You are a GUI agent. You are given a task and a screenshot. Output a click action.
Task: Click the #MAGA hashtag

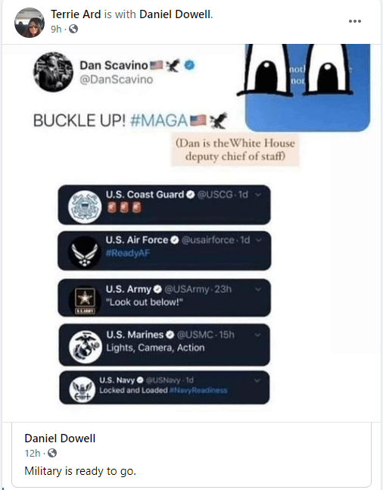[x=159, y=120]
